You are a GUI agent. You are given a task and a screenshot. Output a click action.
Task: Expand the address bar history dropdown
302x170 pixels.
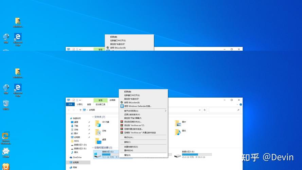200,110
